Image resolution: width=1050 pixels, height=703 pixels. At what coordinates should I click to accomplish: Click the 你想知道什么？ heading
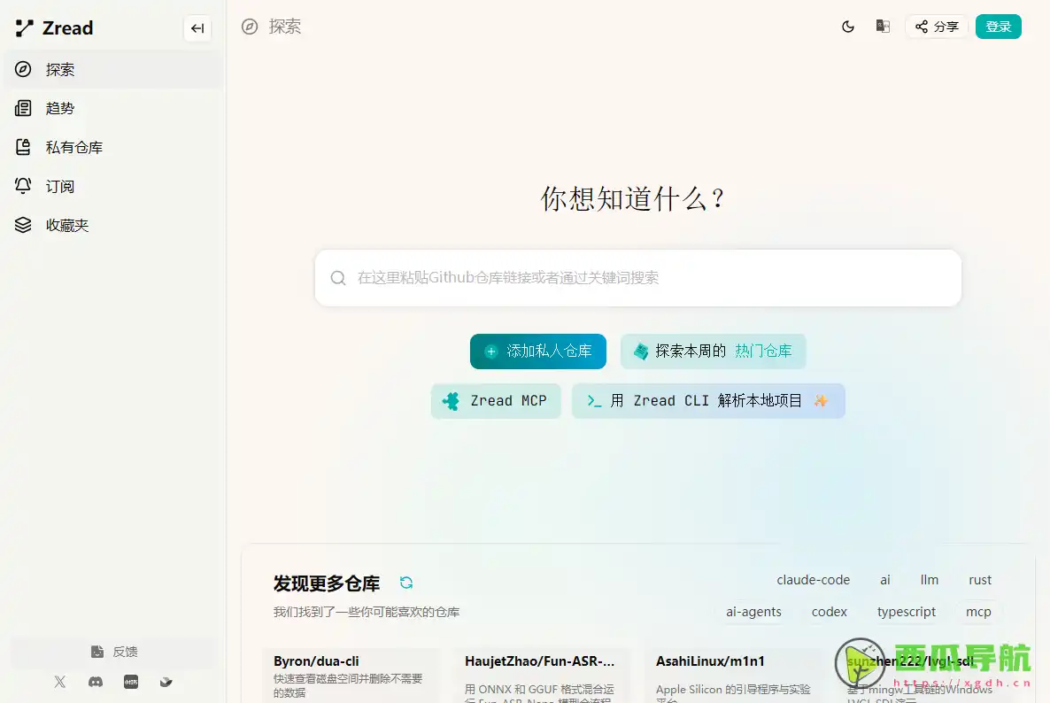tap(633, 199)
